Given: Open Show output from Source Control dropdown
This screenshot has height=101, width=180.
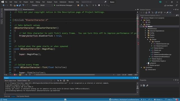Looking at the screenshot, I should 34,81.
